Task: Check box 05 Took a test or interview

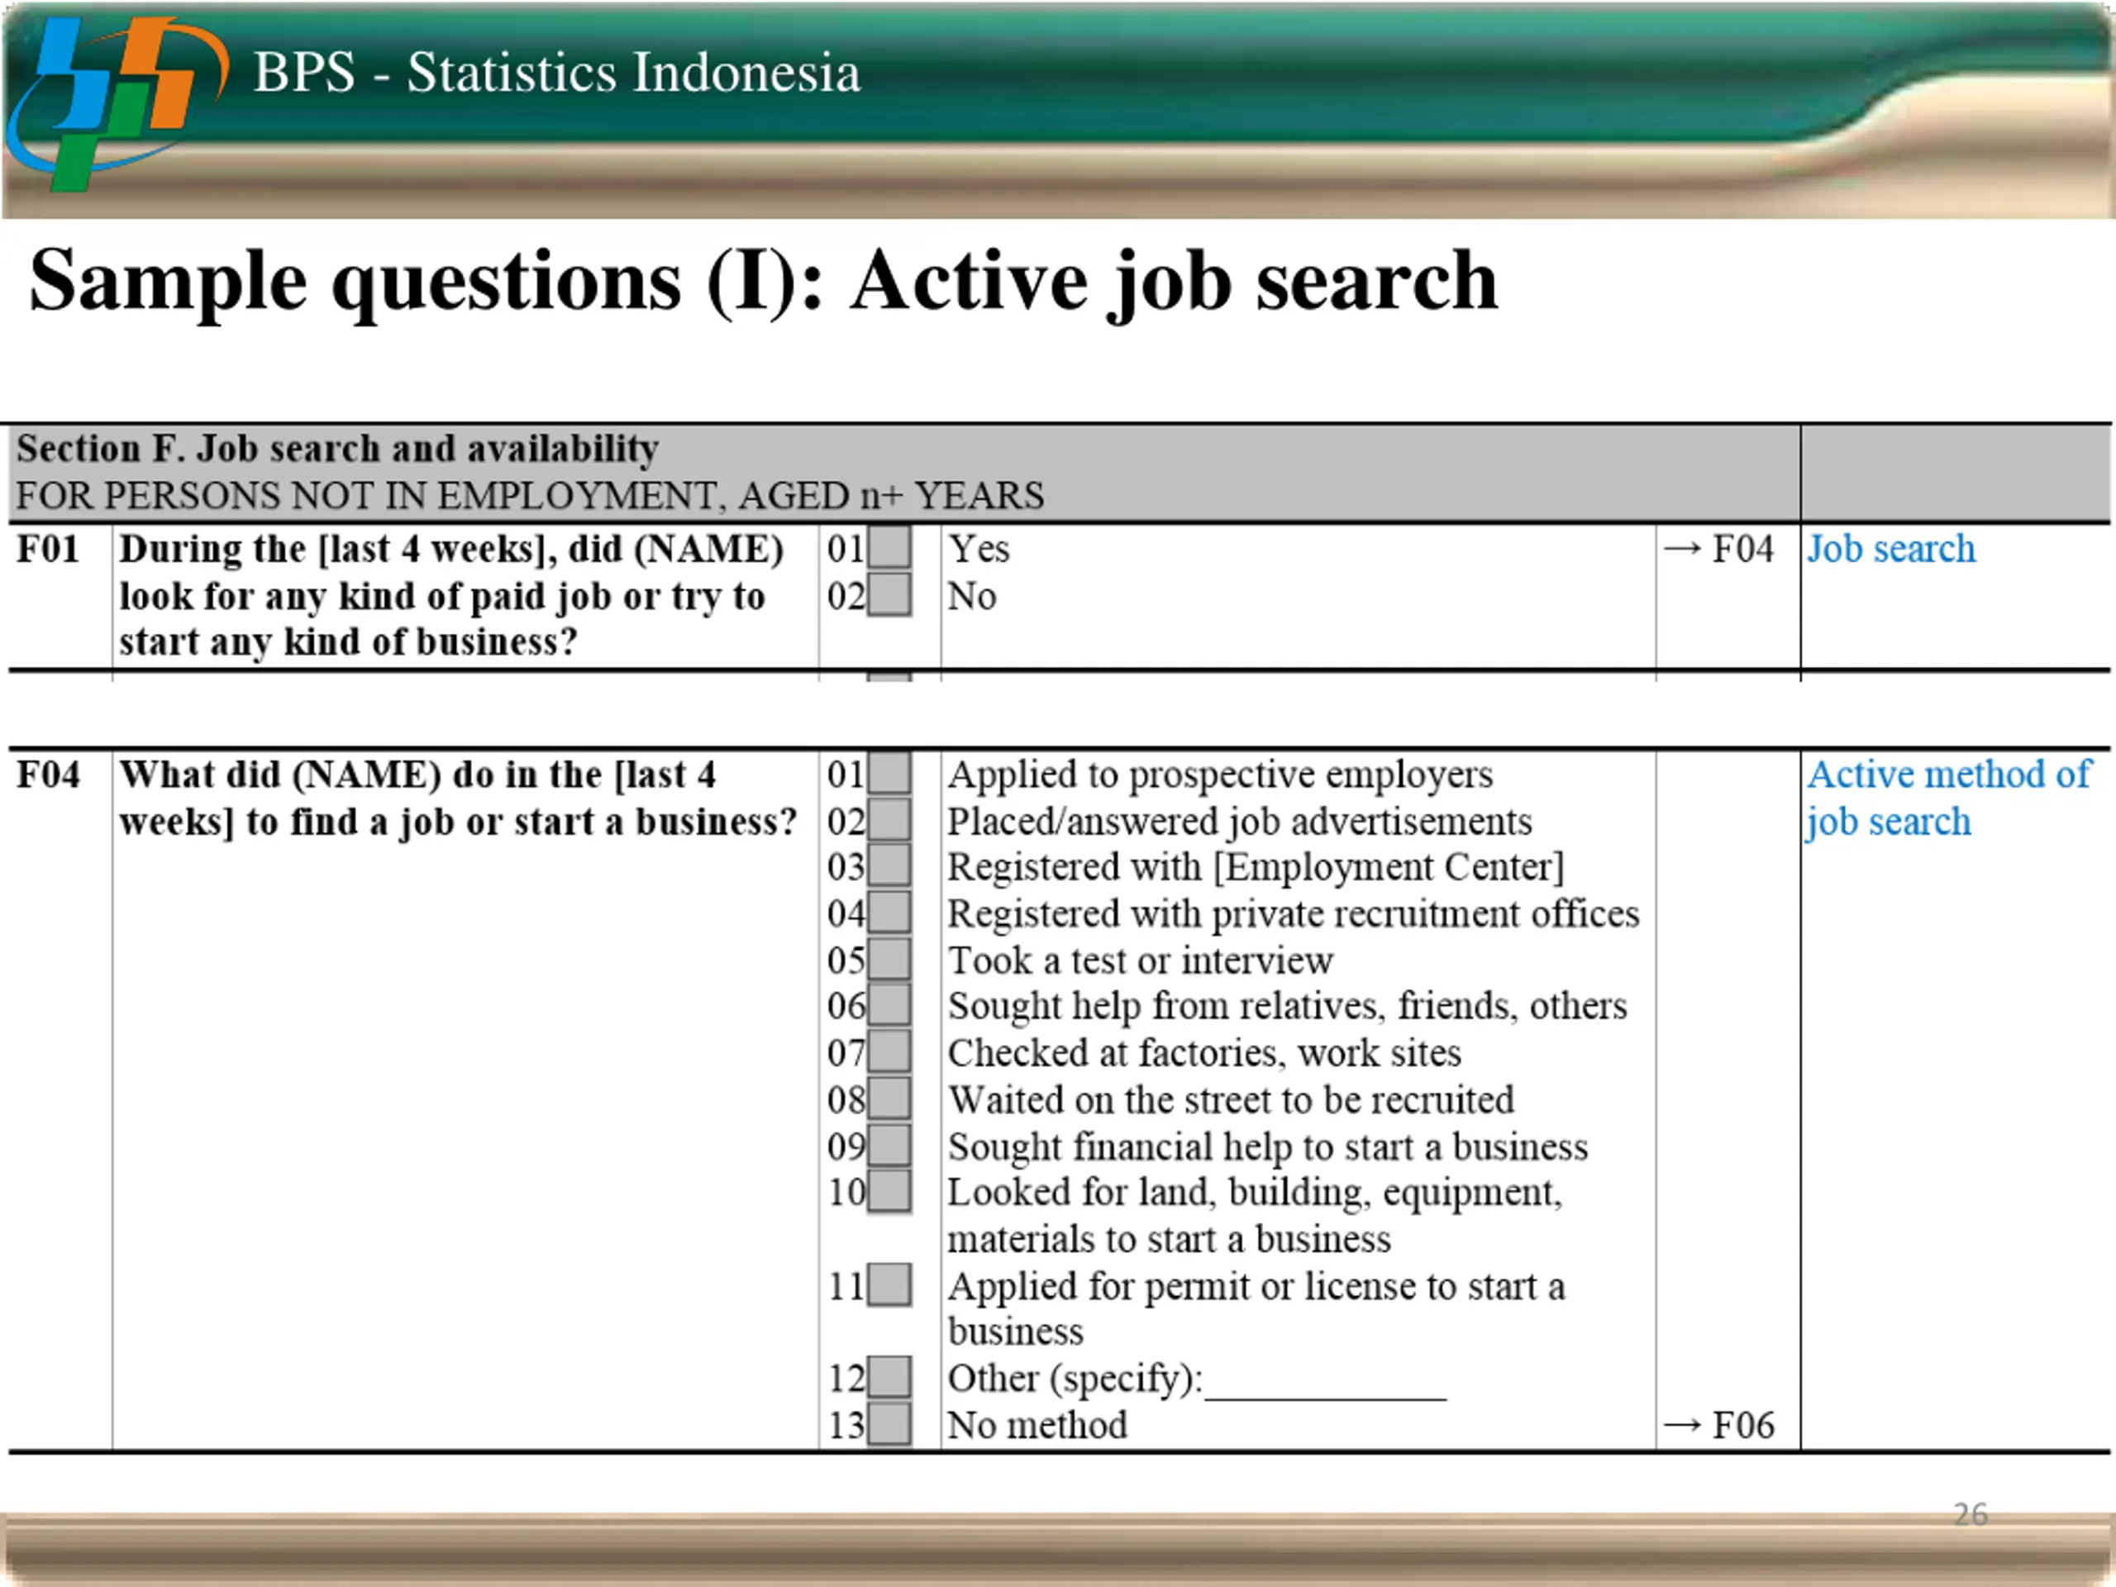Action: (889, 960)
